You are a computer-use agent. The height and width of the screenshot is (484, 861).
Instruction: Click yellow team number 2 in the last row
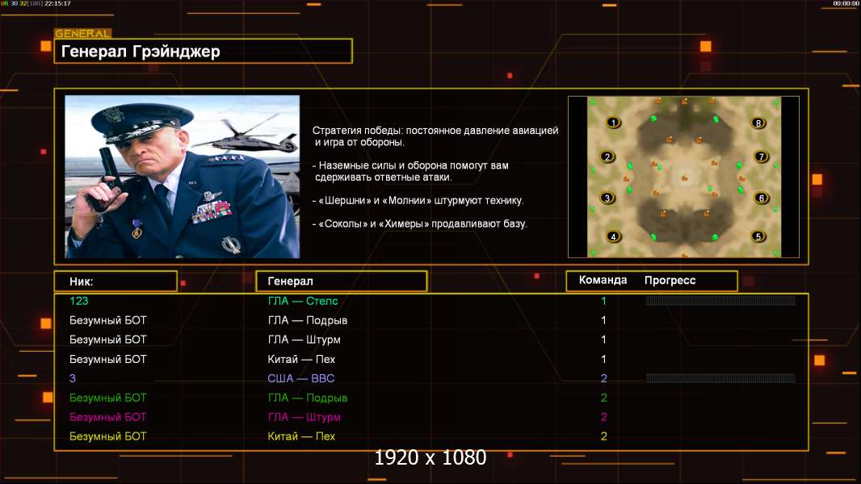tap(604, 436)
